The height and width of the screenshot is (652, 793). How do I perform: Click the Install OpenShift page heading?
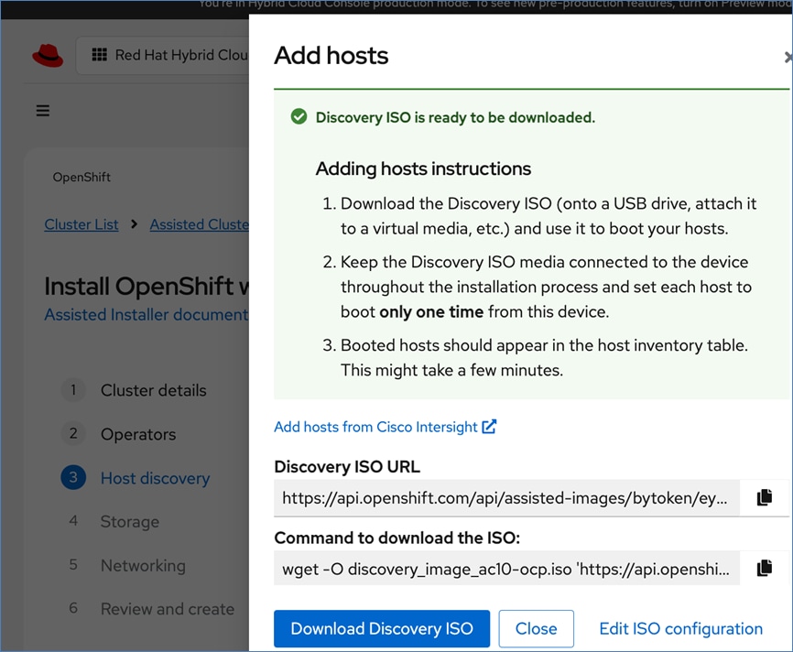(x=147, y=287)
